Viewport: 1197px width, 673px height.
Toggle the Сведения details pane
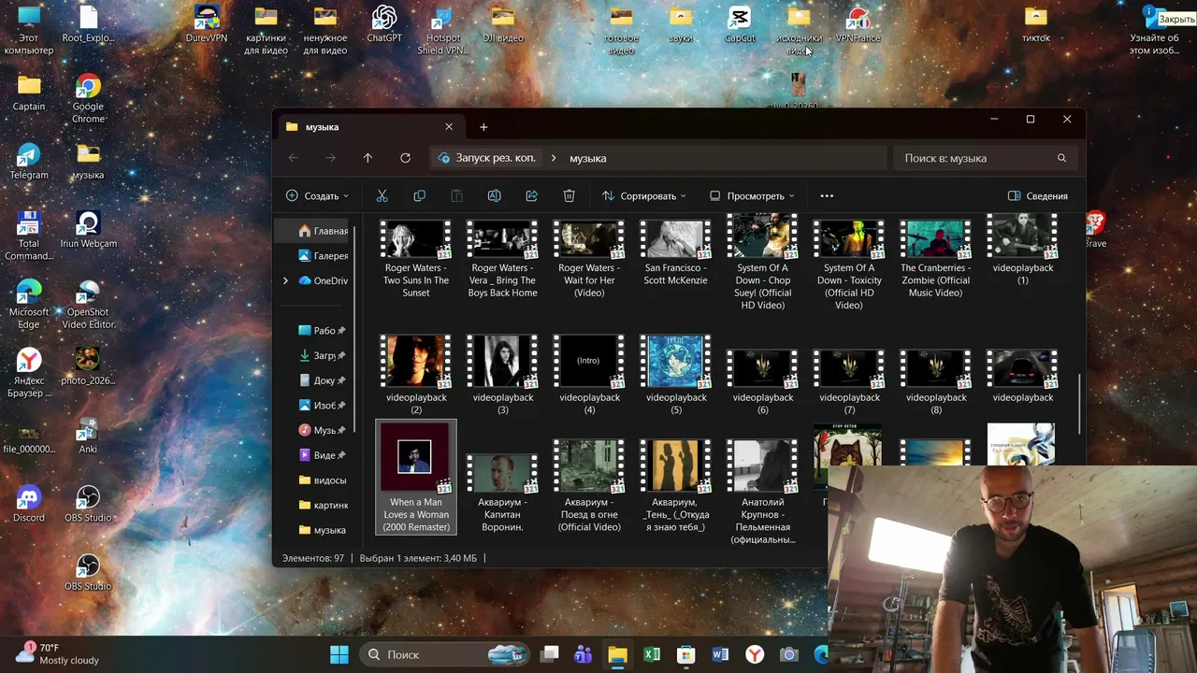click(x=1037, y=196)
